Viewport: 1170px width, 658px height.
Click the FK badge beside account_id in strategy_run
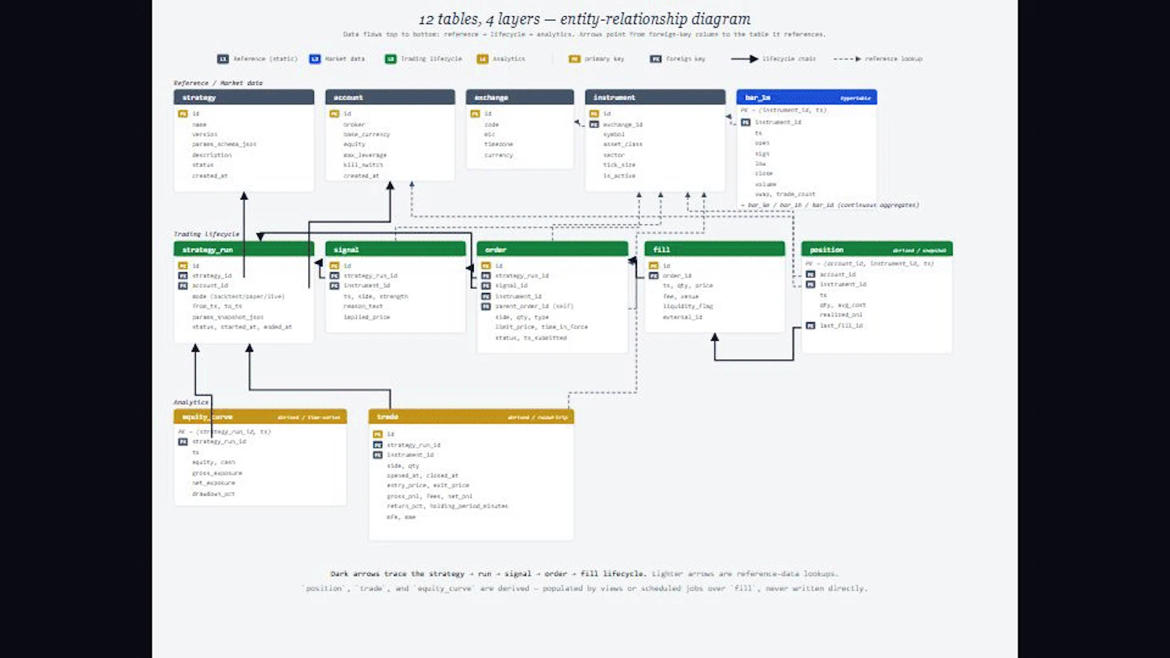[184, 285]
